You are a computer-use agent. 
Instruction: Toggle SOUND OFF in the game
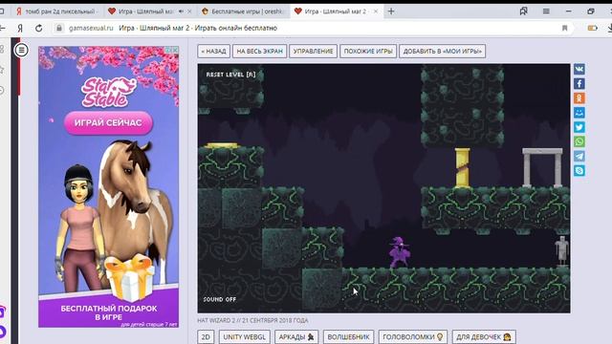[x=219, y=299]
